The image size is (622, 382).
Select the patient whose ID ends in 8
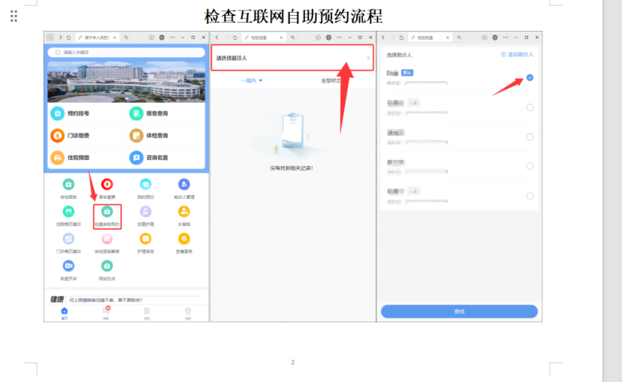click(530, 166)
